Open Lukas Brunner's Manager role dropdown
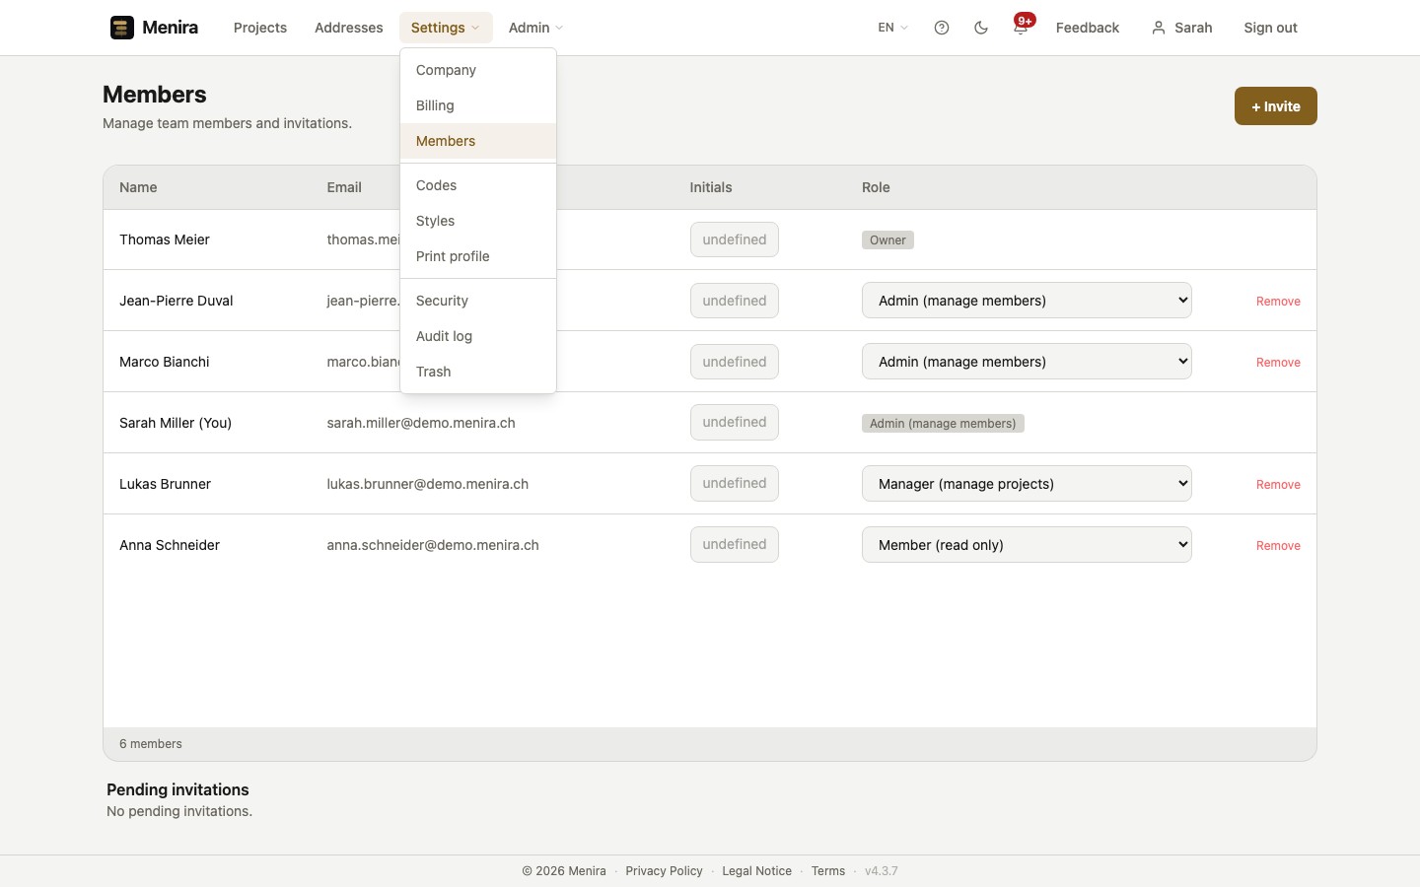 [x=1027, y=484]
